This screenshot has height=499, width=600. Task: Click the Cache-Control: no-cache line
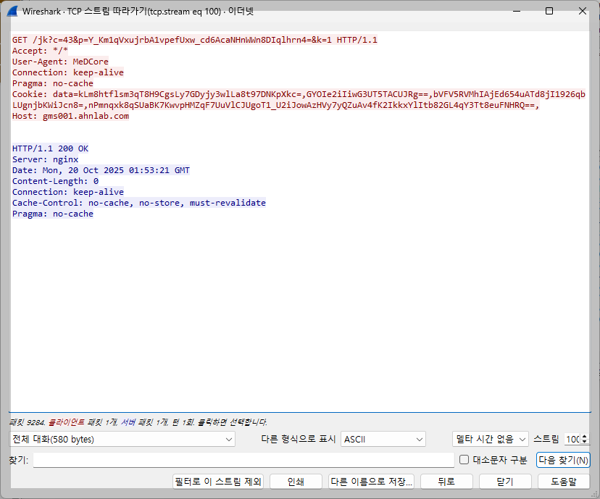(139, 203)
